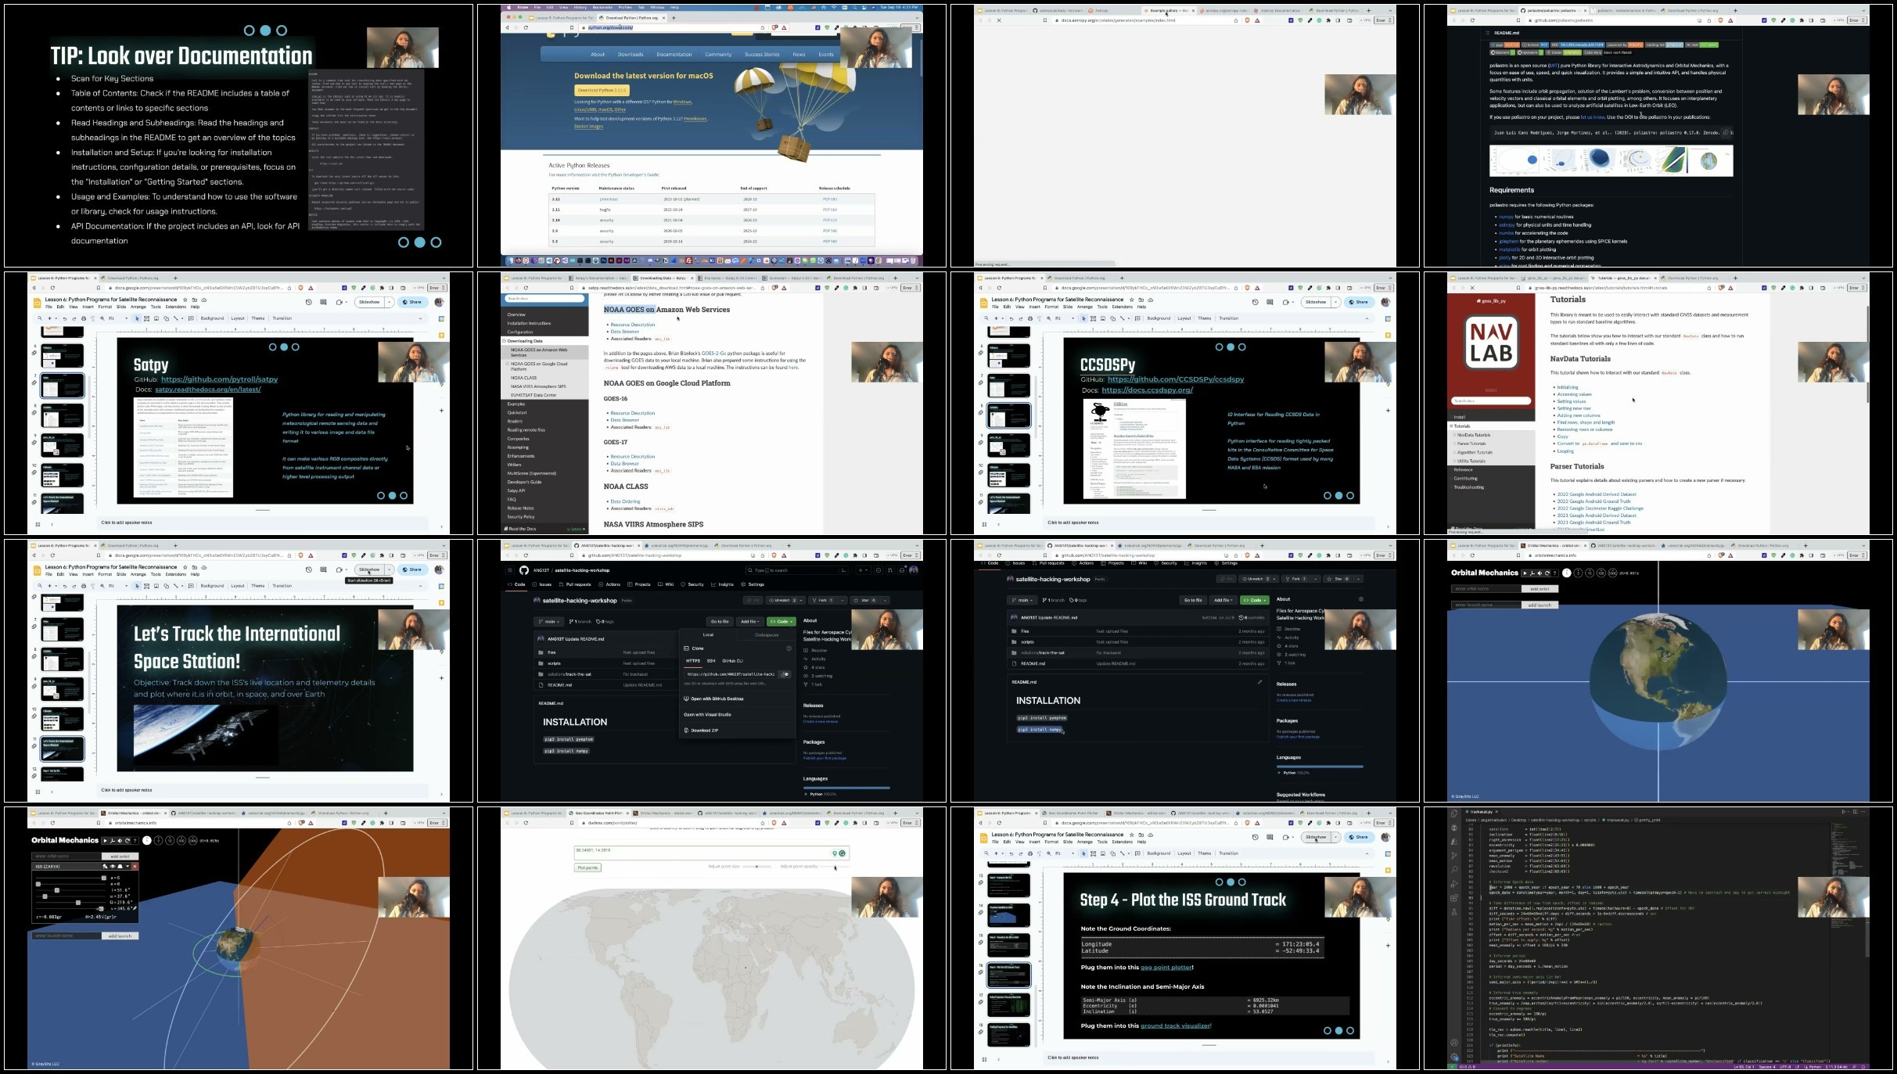Image resolution: width=1897 pixels, height=1074 pixels.
Task: Click the coordinates text field above Plot points
Action: [x=704, y=853]
